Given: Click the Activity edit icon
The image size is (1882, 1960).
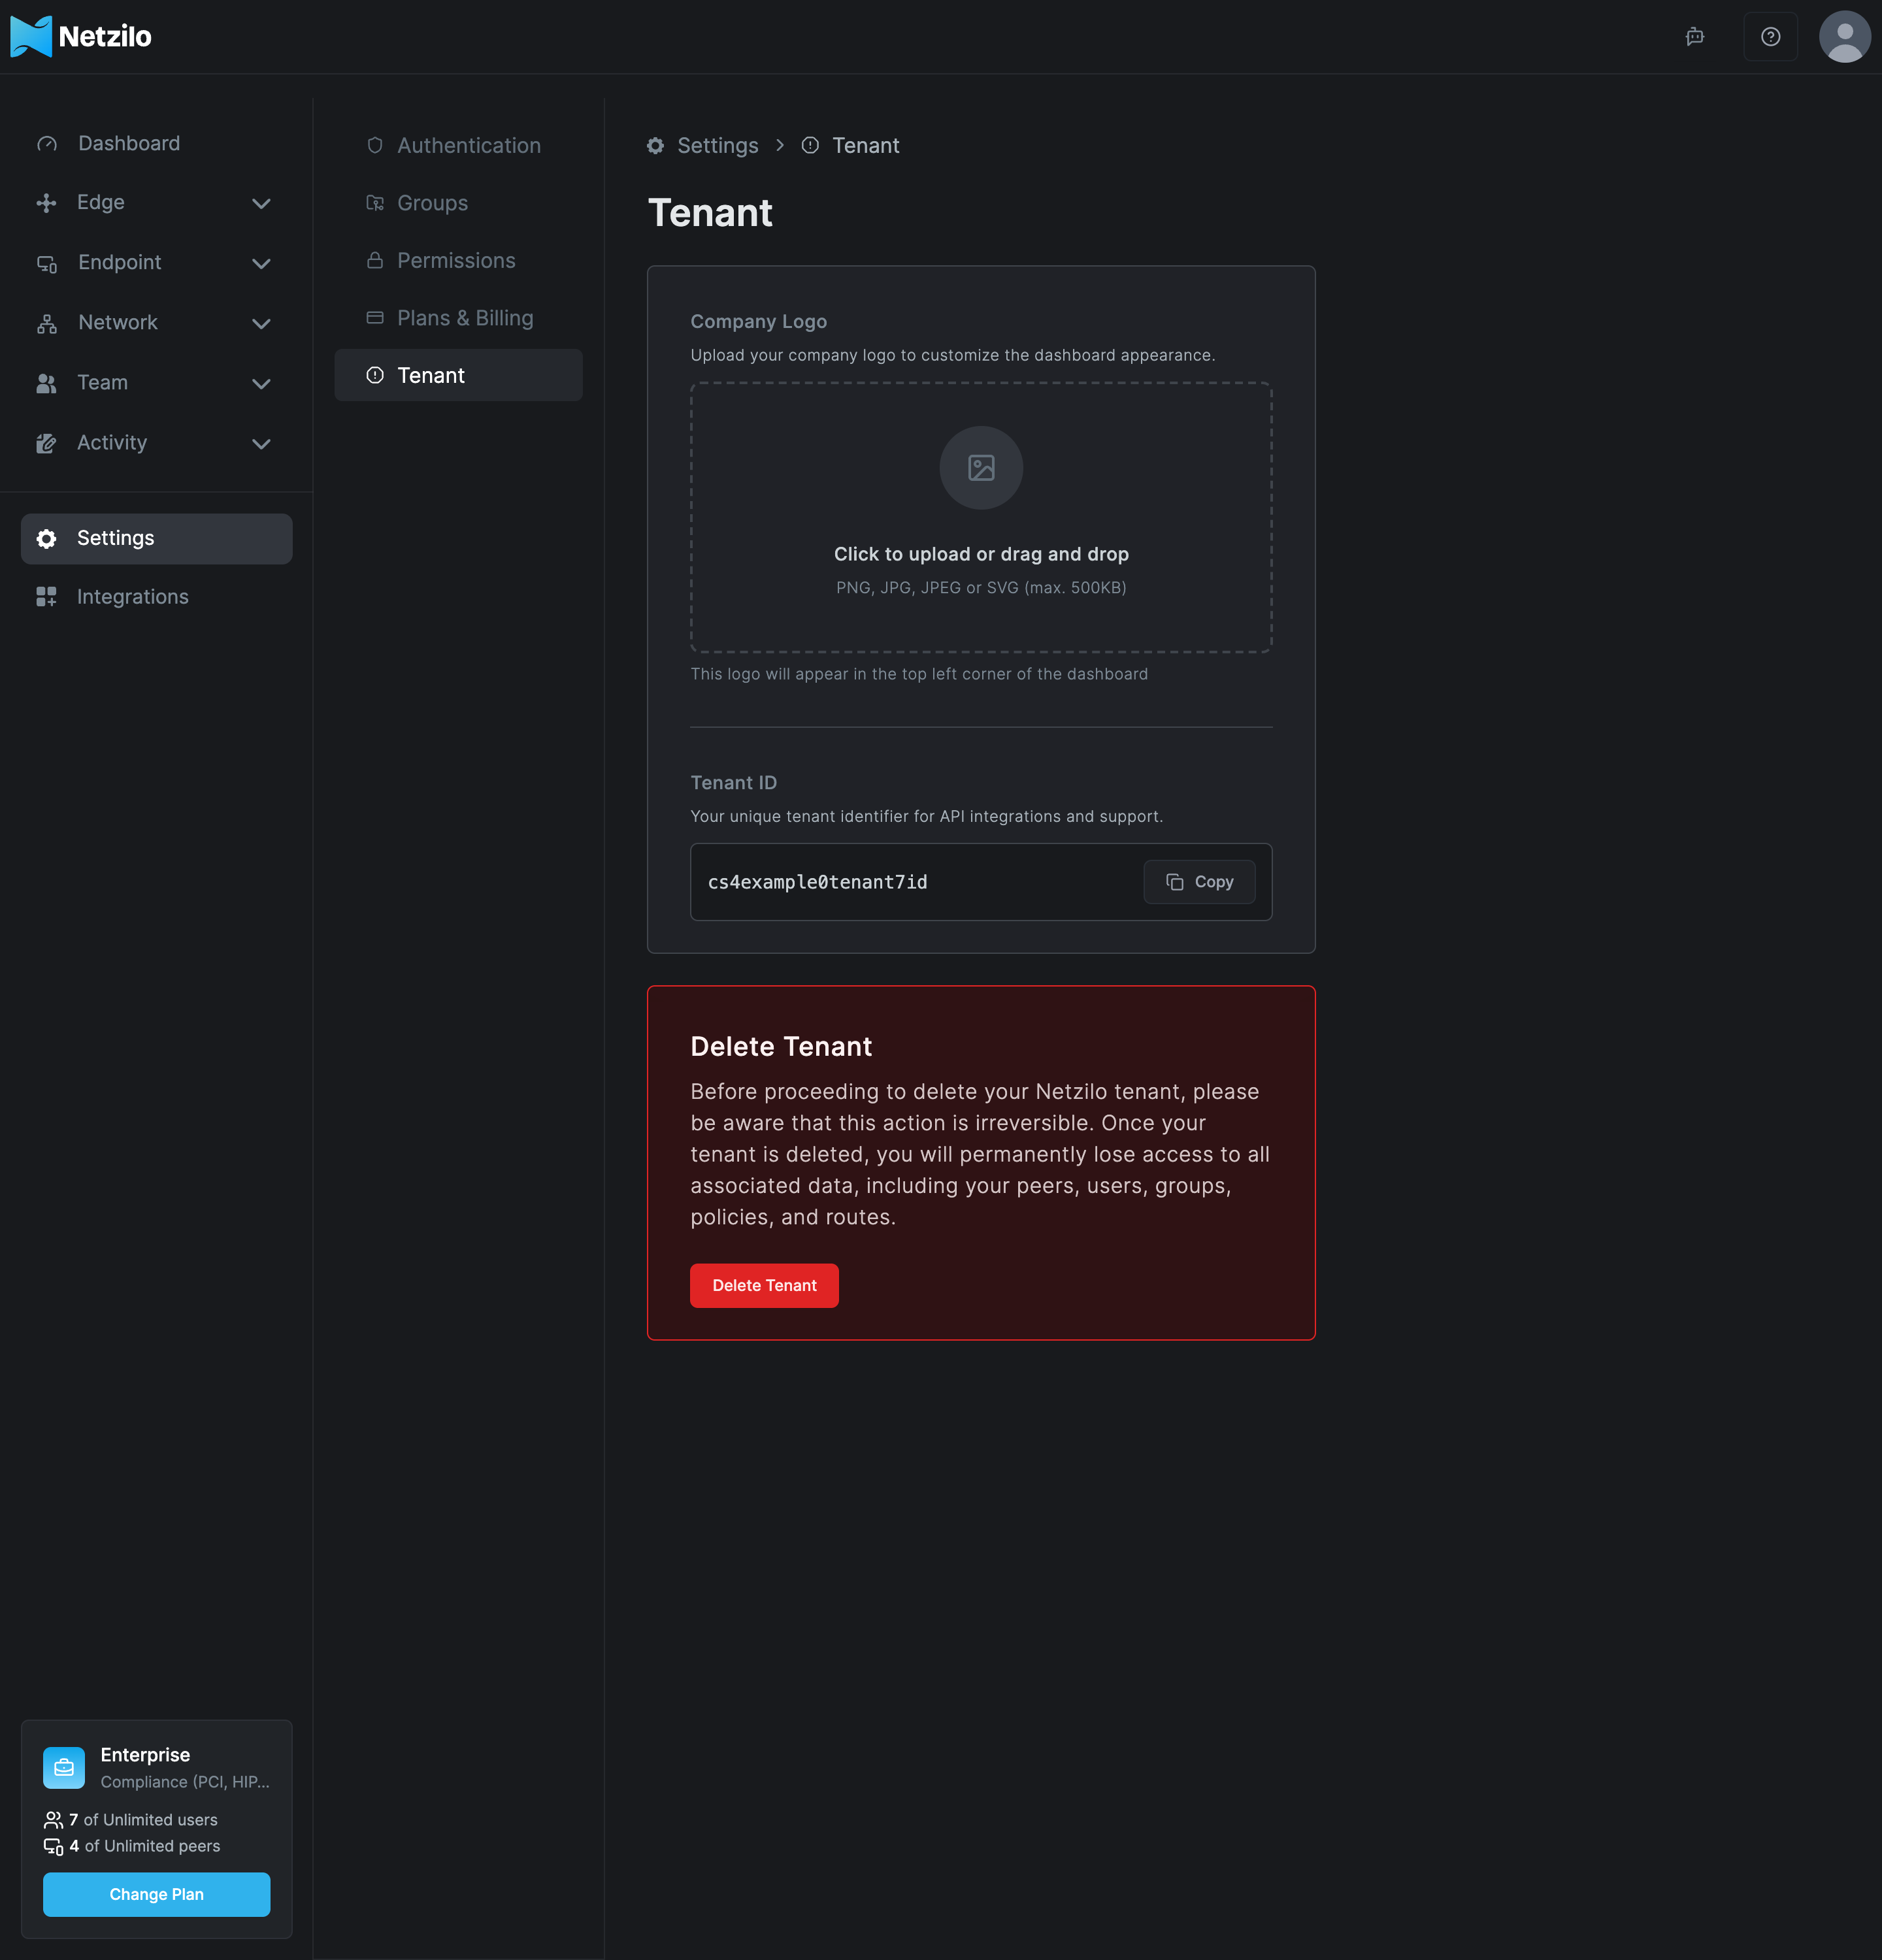Looking at the screenshot, I should coord(46,443).
